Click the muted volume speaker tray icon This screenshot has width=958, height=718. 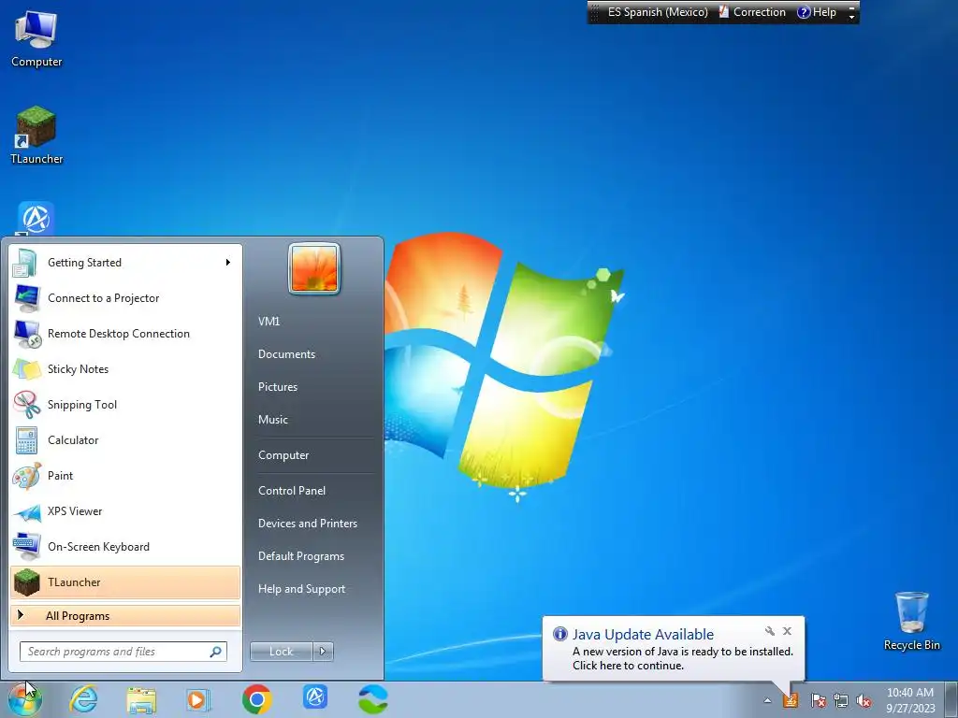[x=864, y=700]
